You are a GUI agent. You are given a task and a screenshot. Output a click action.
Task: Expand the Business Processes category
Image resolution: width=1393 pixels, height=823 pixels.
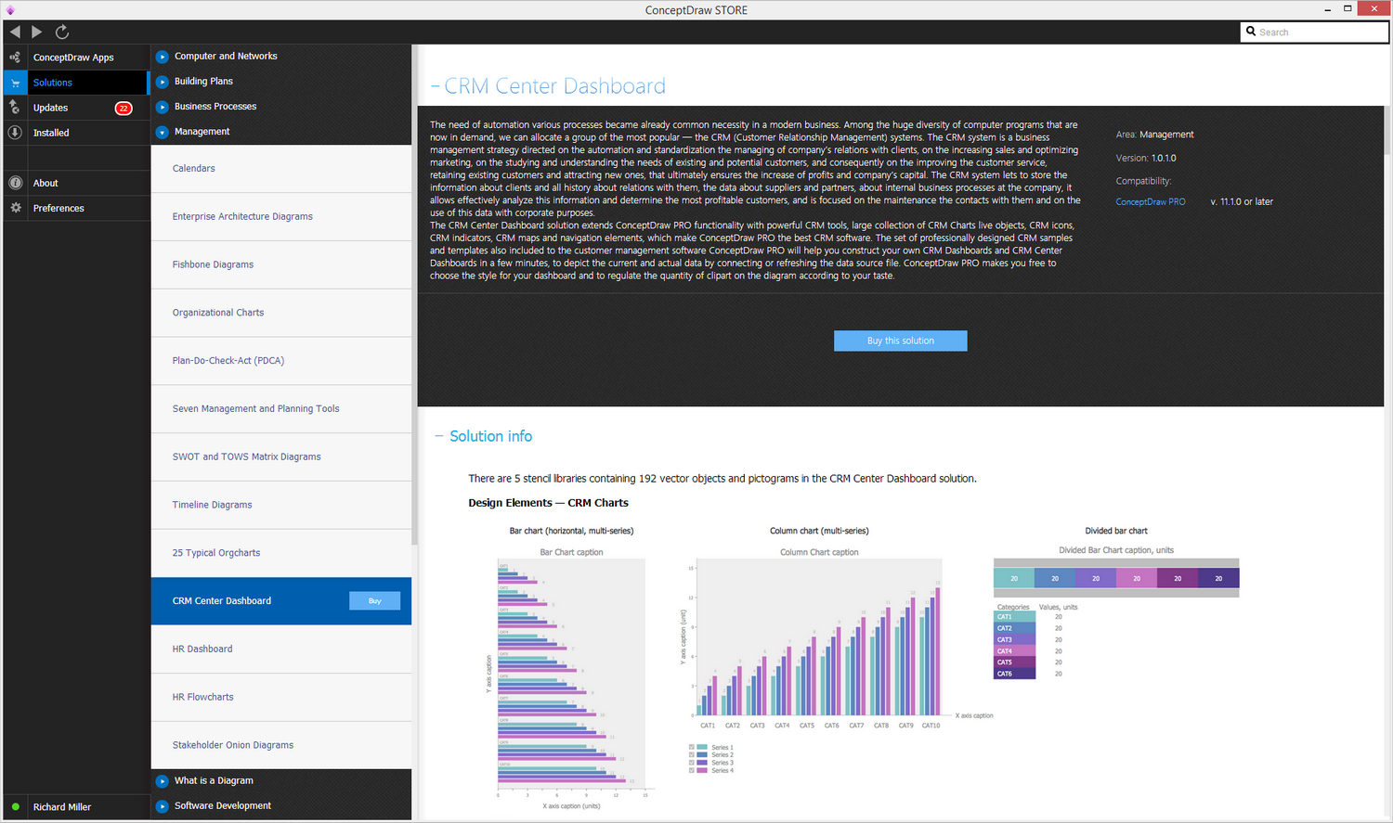click(x=163, y=107)
